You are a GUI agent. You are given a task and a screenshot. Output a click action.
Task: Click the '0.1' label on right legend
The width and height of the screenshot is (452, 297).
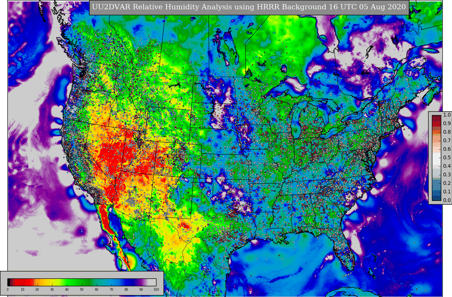447,192
